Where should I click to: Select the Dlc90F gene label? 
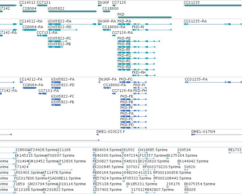click(104, 3)
